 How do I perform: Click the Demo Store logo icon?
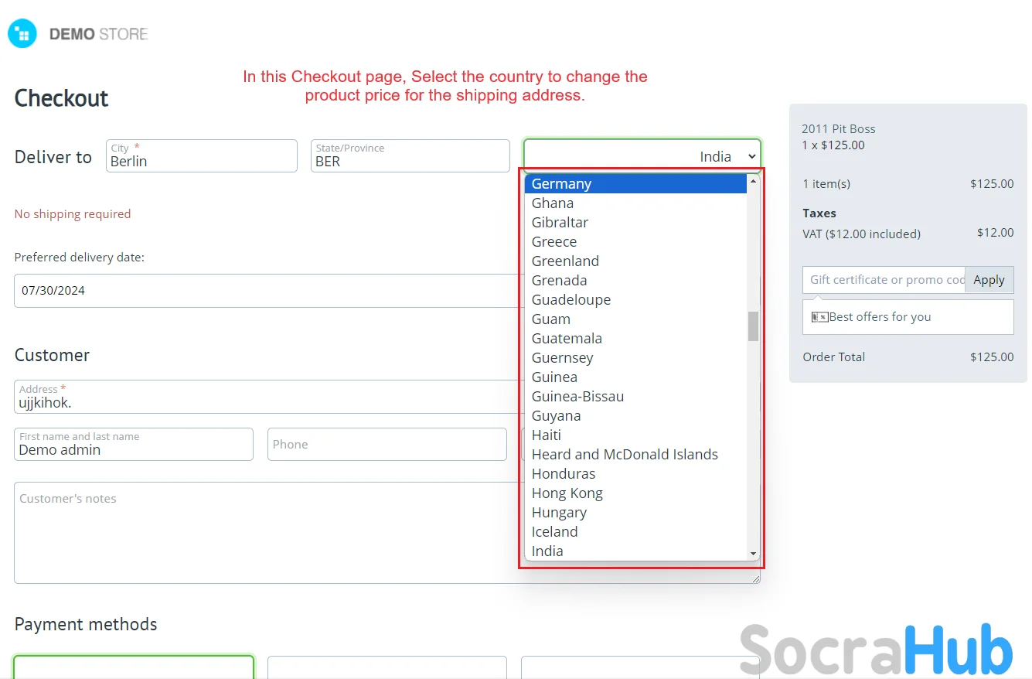click(22, 34)
